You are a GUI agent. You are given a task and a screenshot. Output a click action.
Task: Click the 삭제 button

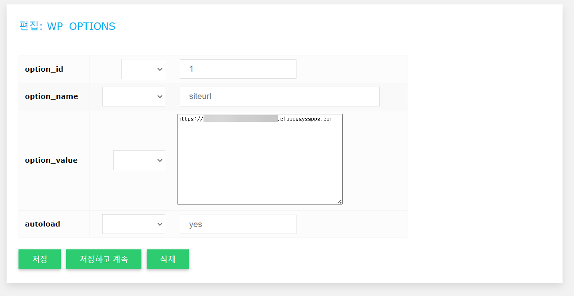click(168, 259)
